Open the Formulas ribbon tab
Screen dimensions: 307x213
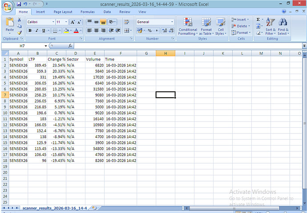click(87, 12)
